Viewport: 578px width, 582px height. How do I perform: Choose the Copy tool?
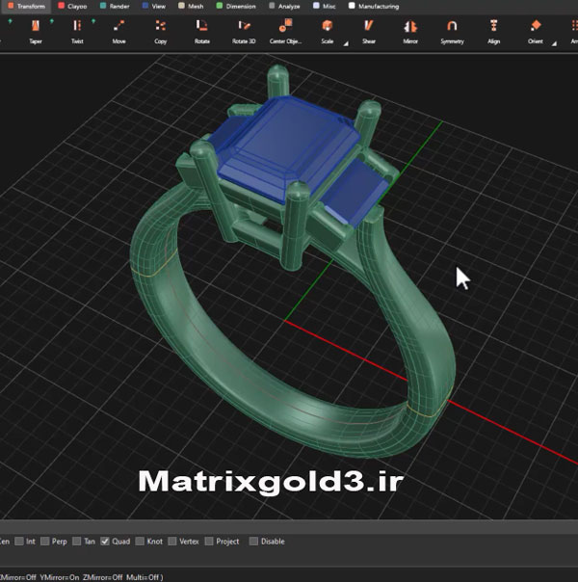click(160, 32)
